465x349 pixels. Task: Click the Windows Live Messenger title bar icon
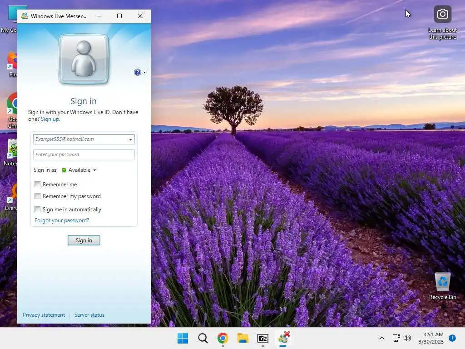25,16
